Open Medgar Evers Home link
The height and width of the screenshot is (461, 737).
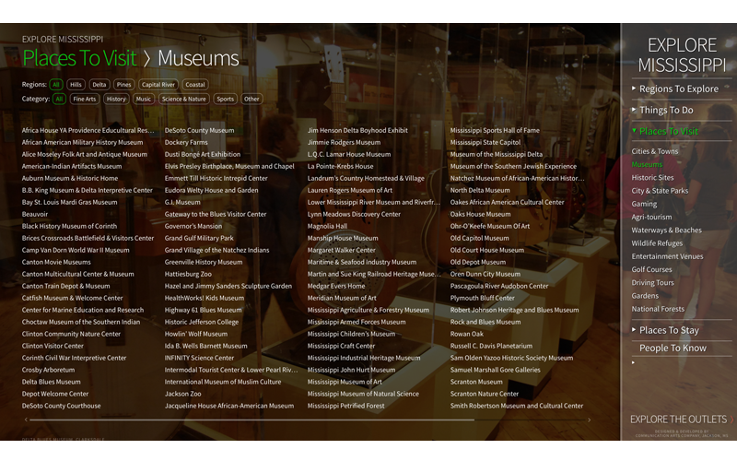pos(336,286)
